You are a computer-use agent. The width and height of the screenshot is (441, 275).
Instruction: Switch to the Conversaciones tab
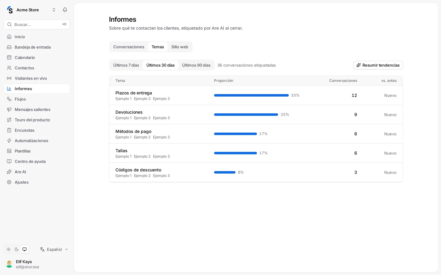129,47
